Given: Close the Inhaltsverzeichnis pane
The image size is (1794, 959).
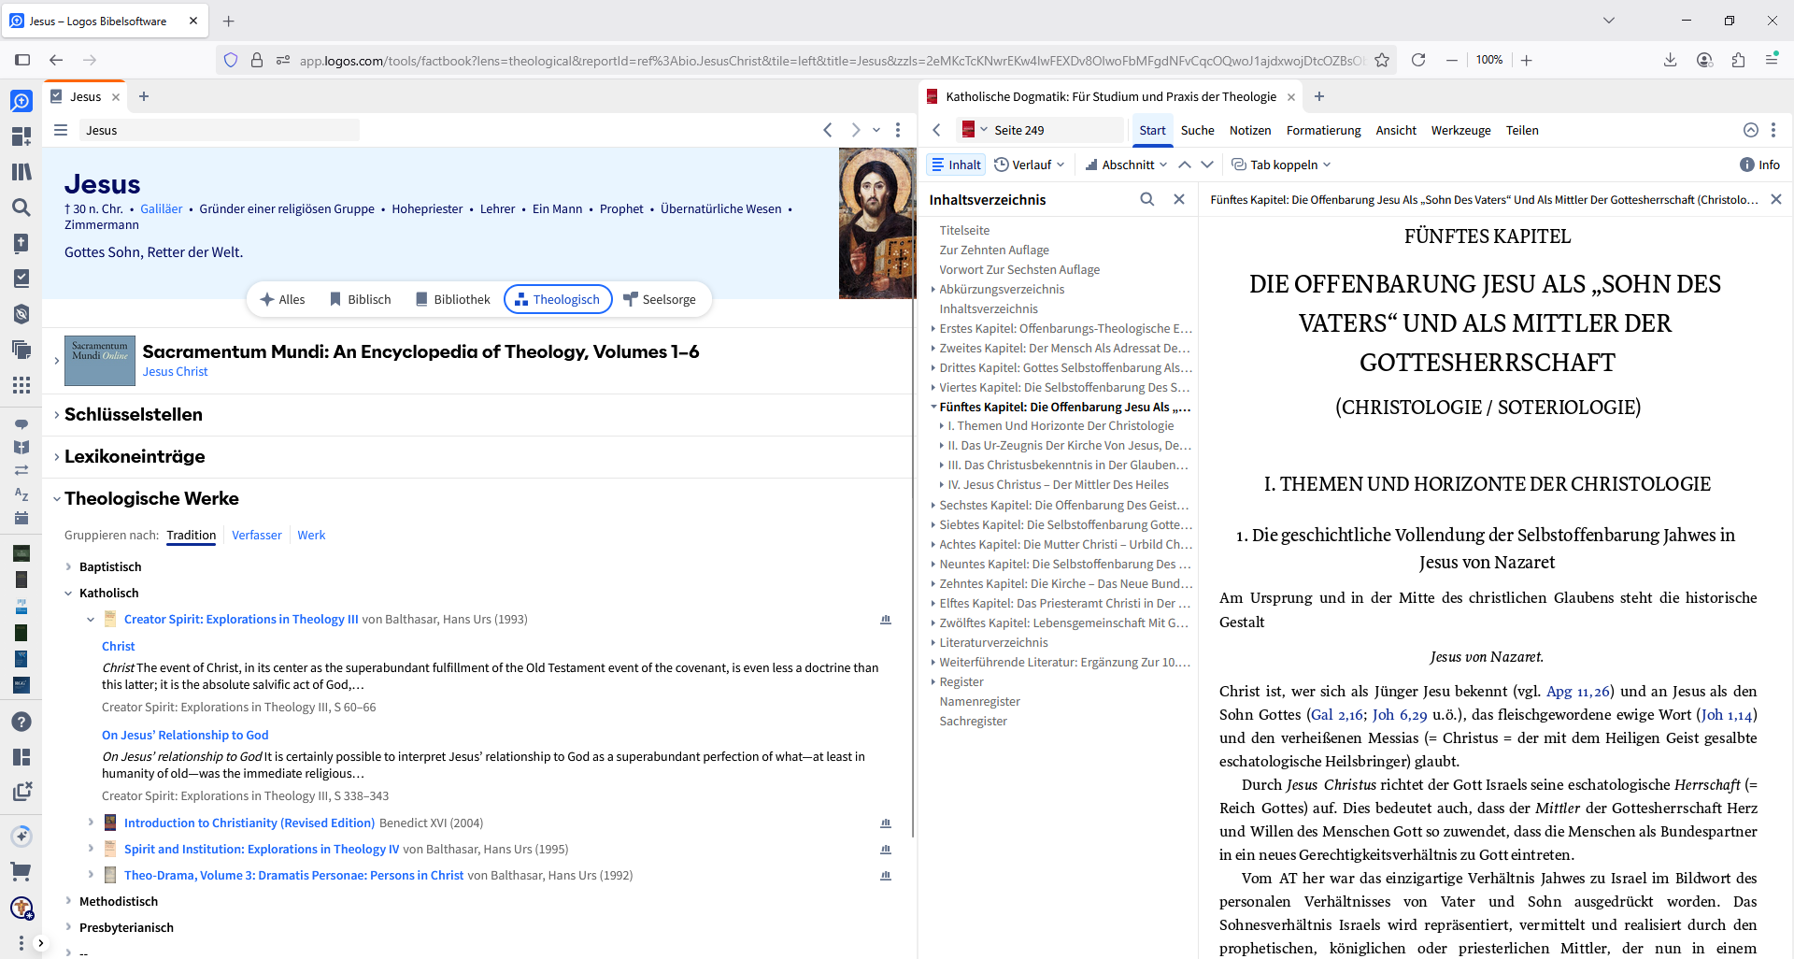Looking at the screenshot, I should tap(1179, 199).
